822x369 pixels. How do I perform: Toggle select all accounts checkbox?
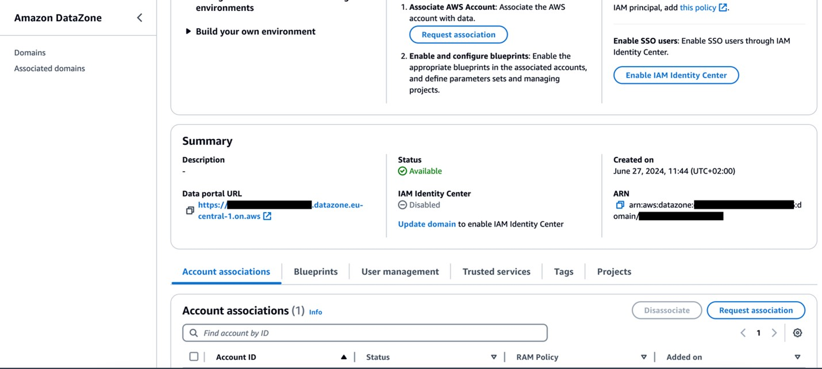click(x=194, y=357)
